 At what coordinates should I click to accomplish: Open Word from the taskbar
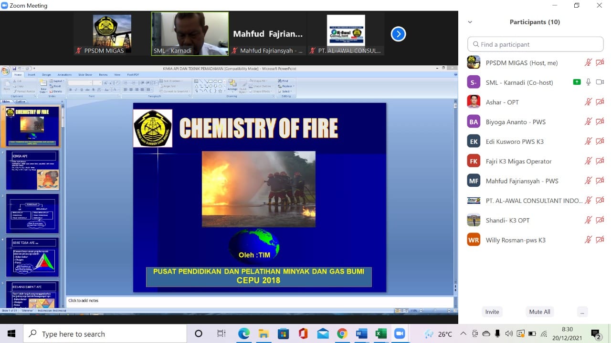coord(361,333)
